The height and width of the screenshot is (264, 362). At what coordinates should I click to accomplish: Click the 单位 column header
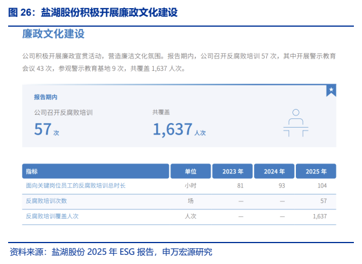coord(190,171)
